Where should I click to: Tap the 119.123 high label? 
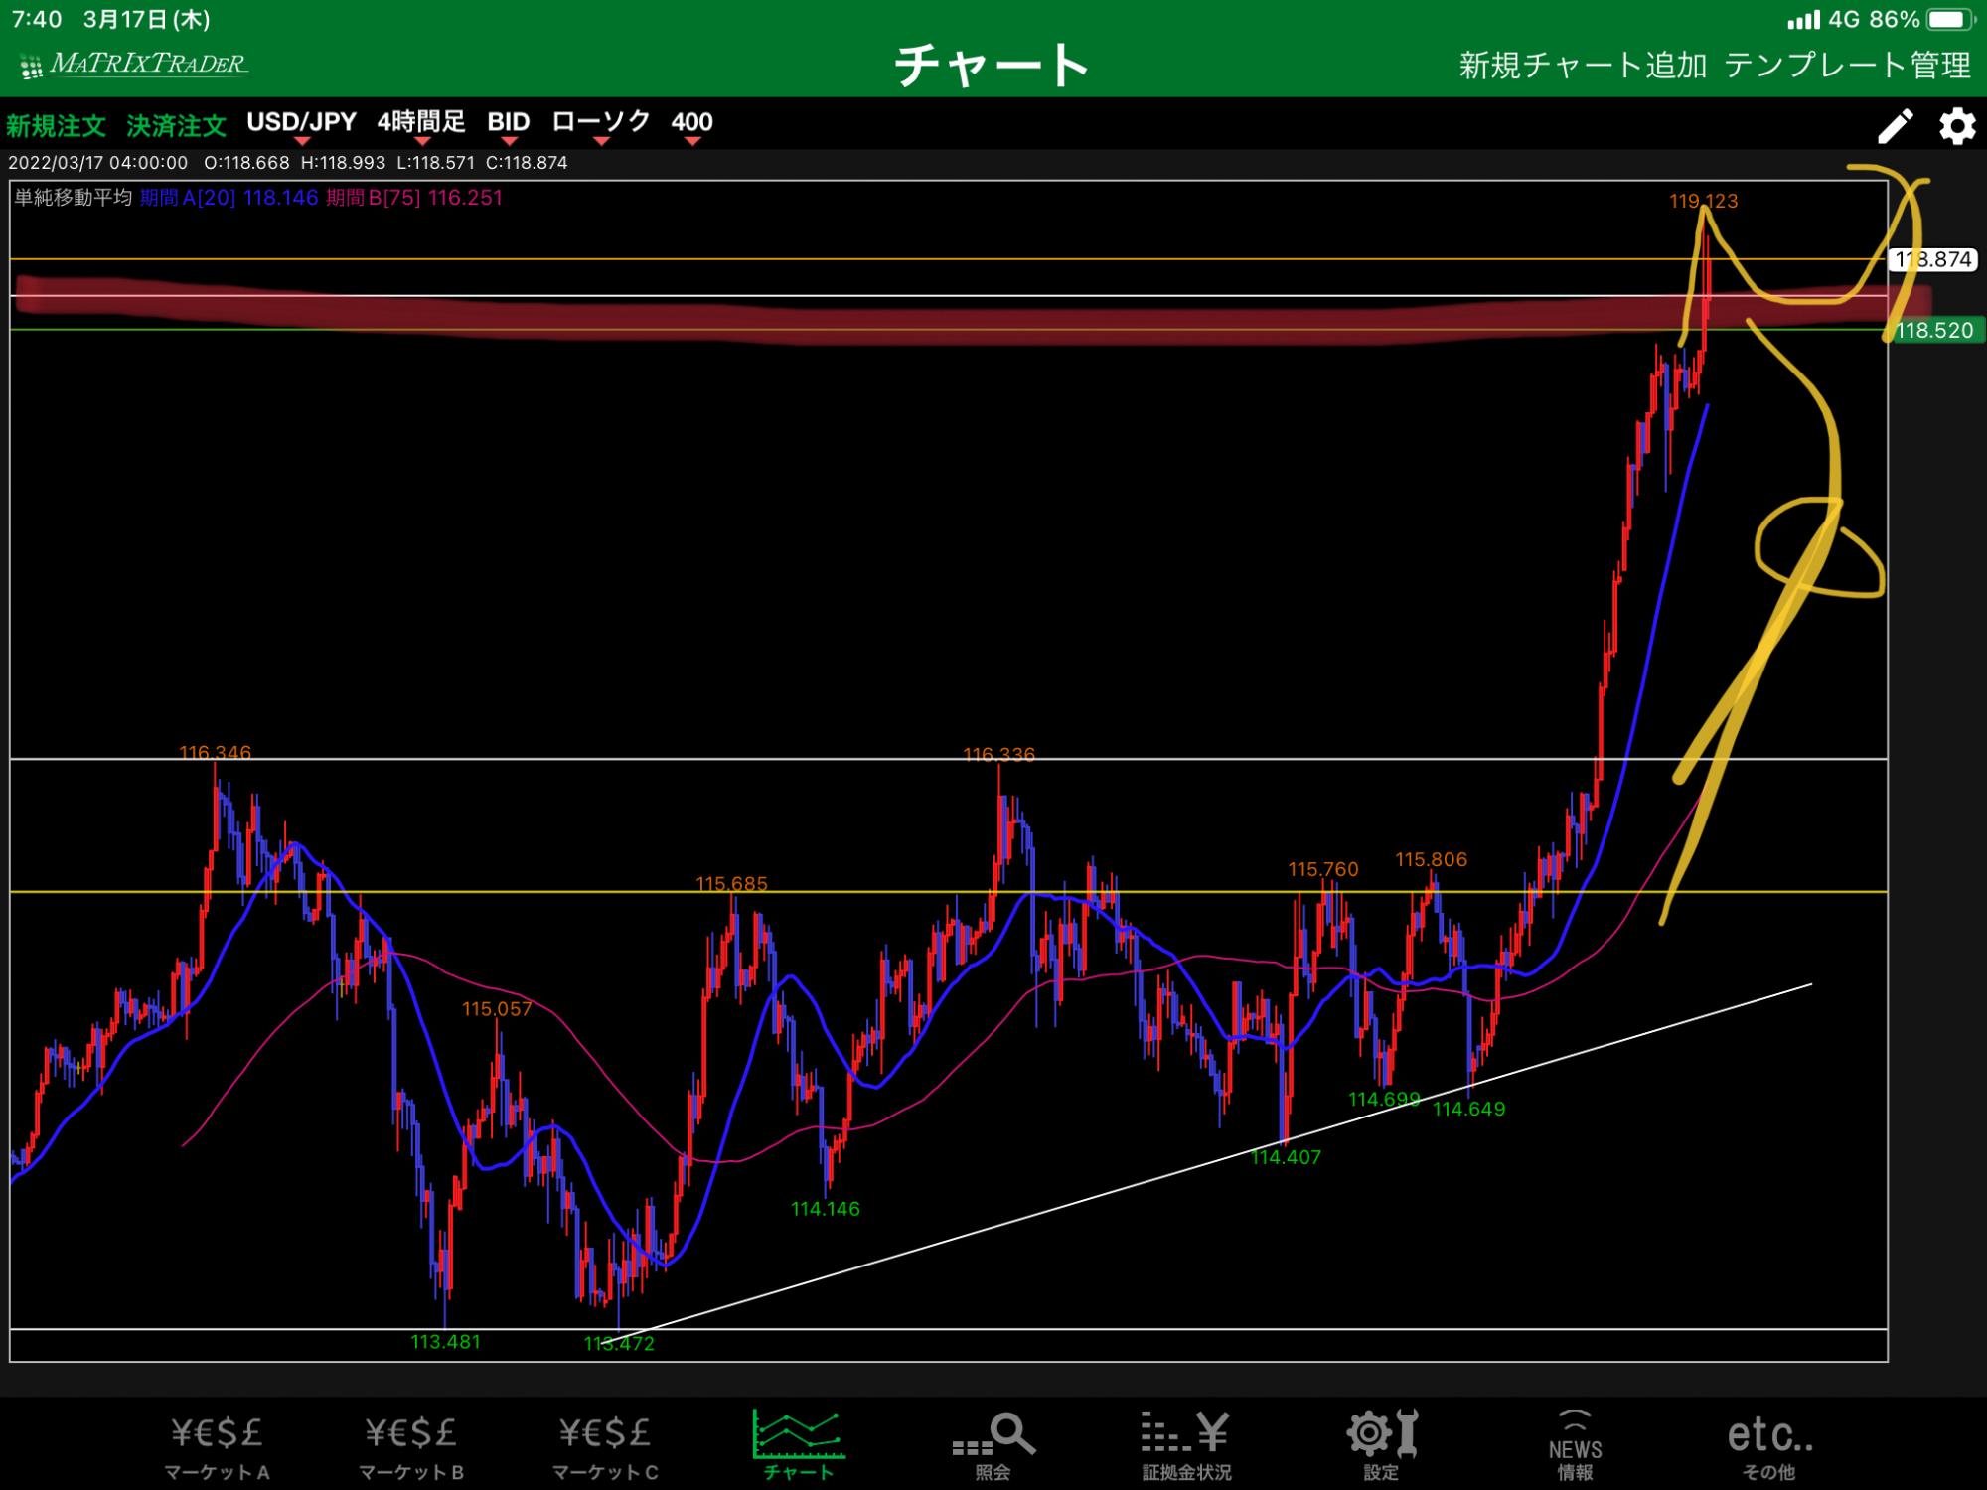coord(1704,201)
